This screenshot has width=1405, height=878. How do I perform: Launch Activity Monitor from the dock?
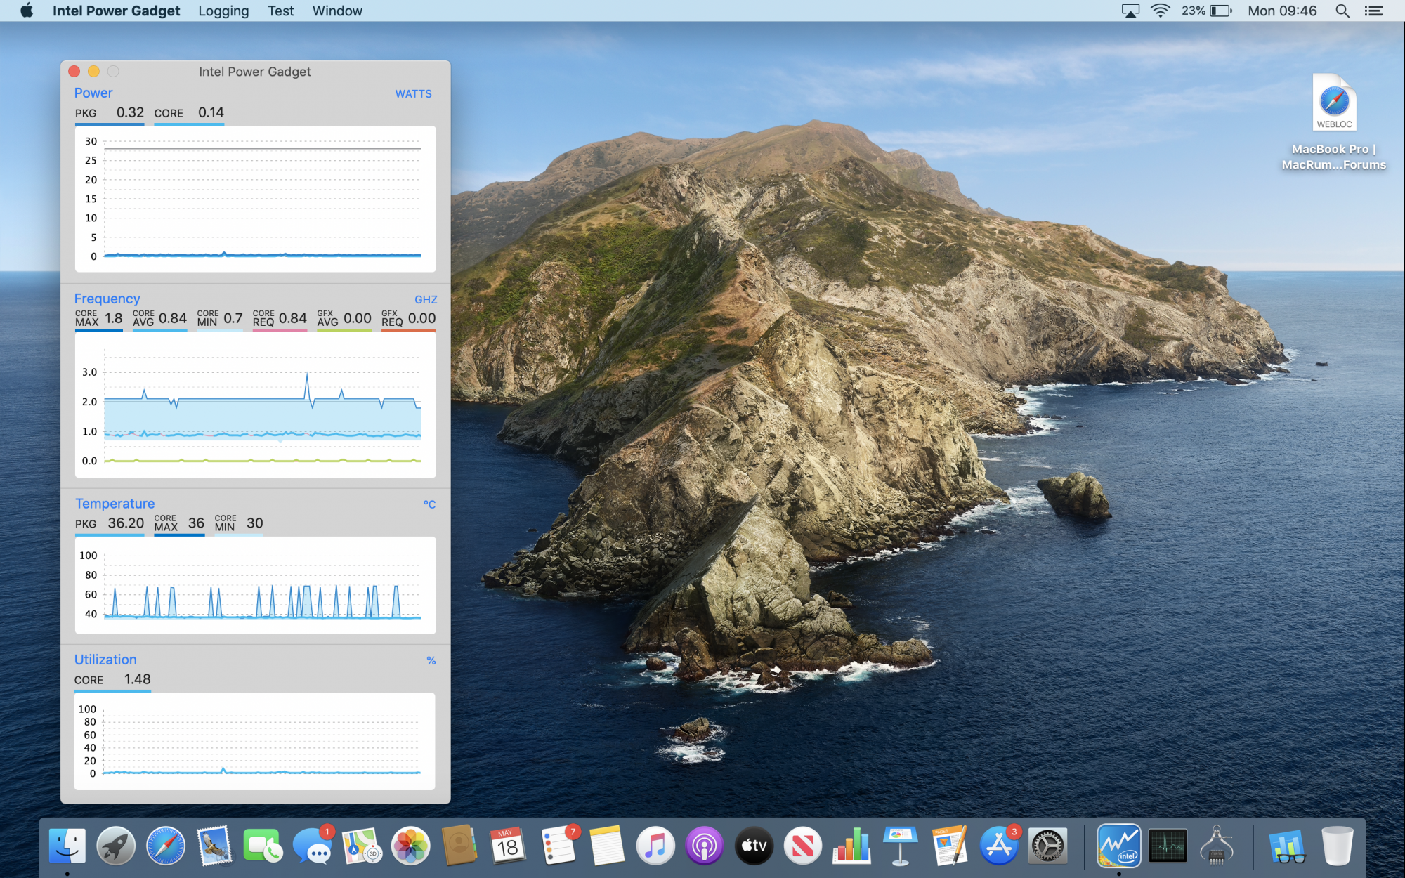(x=1168, y=845)
